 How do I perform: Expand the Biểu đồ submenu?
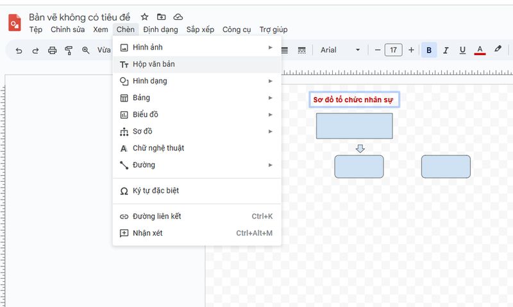pos(197,115)
